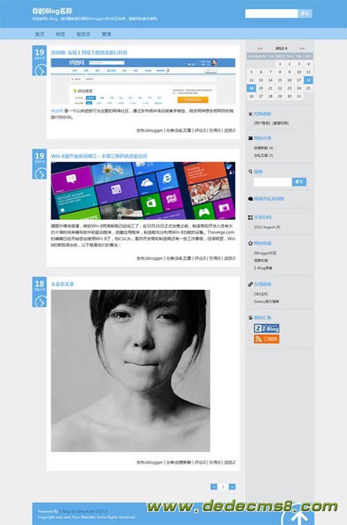The image size is (347, 525).
Task: Click the black-and-white portrait photo
Action: click(x=130, y=371)
